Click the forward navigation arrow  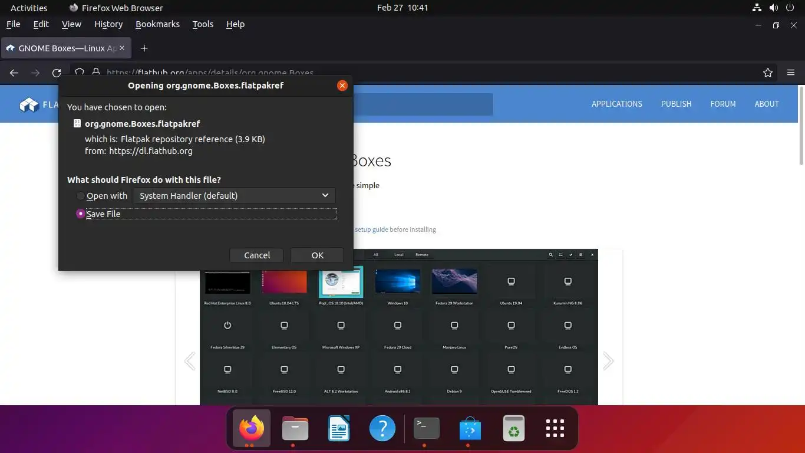(35, 73)
